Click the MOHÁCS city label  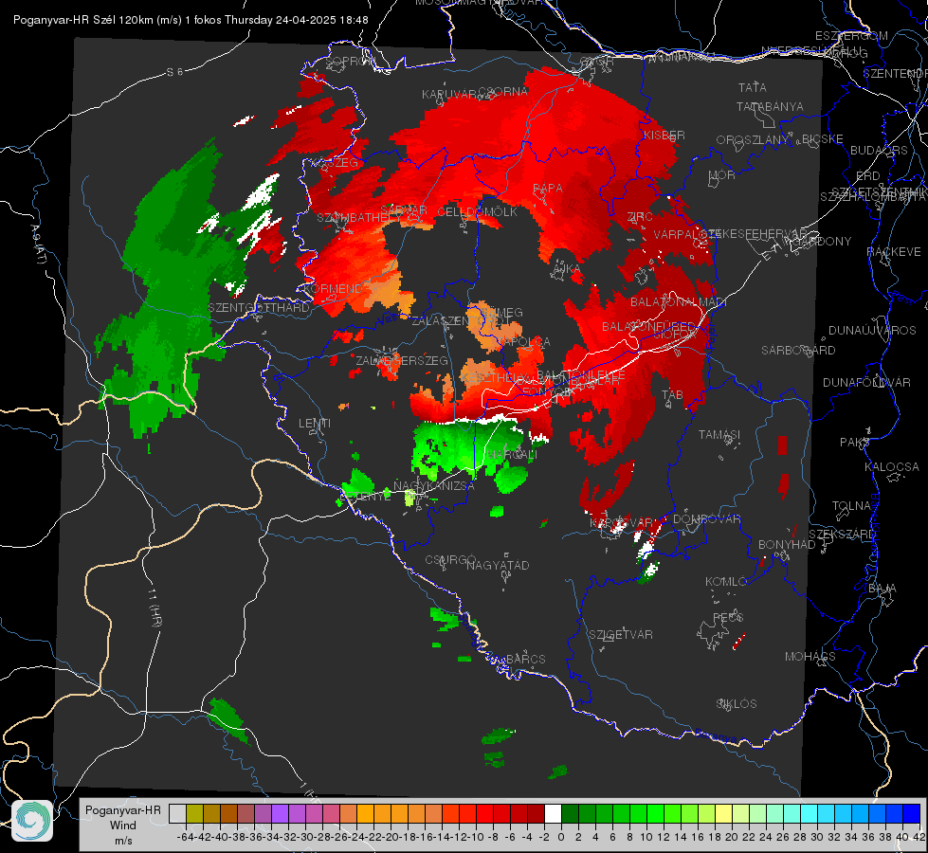pos(810,657)
